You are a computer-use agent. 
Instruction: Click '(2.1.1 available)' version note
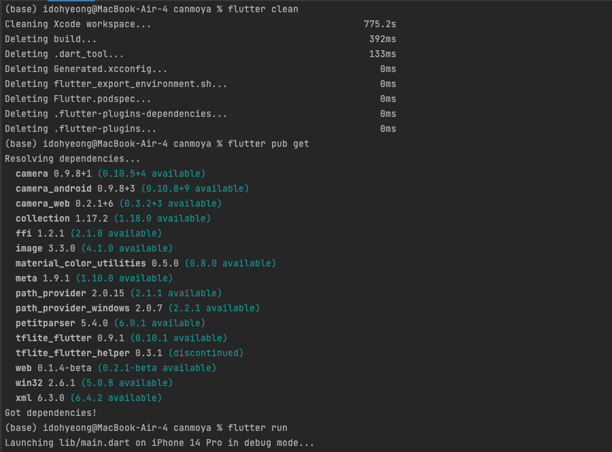coord(175,293)
